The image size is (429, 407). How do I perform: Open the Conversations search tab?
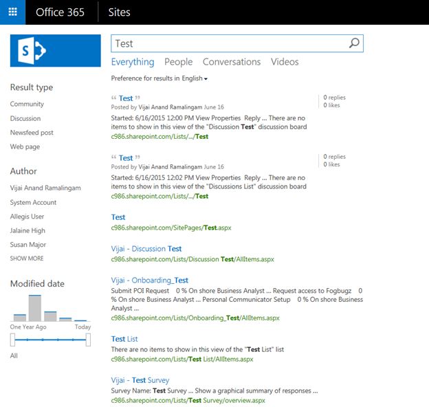pos(232,62)
